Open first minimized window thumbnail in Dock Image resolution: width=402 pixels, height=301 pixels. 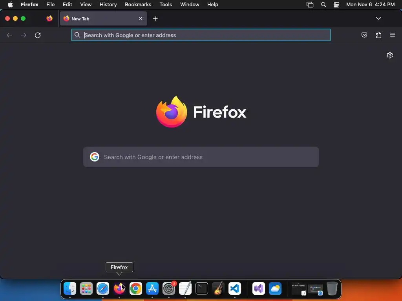pyautogui.click(x=299, y=289)
